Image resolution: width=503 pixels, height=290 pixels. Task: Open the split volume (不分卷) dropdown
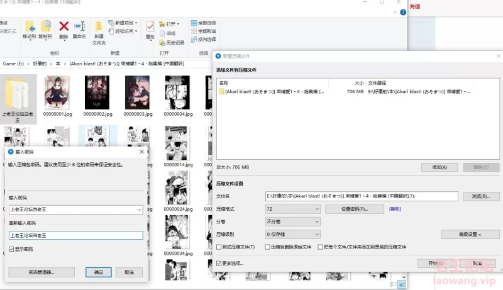292,221
